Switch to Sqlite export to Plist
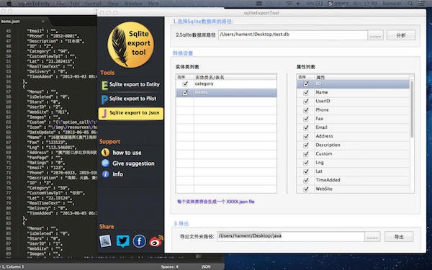Screen dimensions: 432x270 130,99
